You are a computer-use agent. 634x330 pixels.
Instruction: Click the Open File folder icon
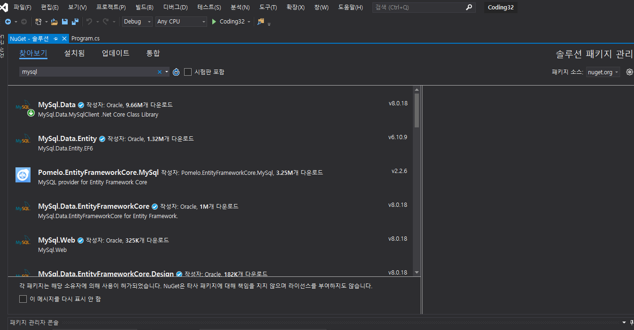[x=54, y=22]
